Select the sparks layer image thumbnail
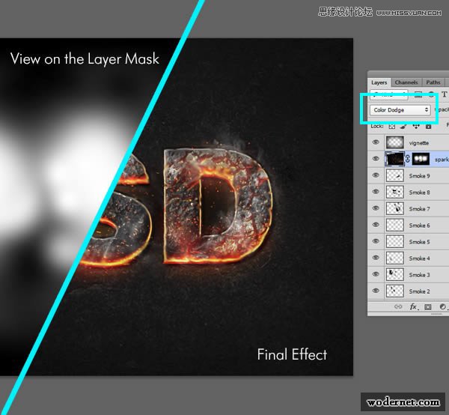Viewport: 449px width, 415px height. tap(395, 159)
